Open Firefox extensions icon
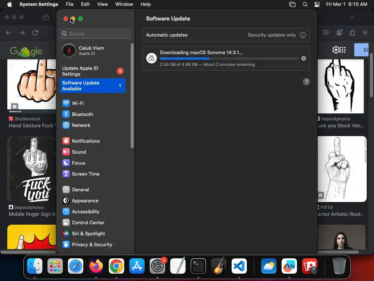The width and height of the screenshot is (374, 281). pos(352,33)
